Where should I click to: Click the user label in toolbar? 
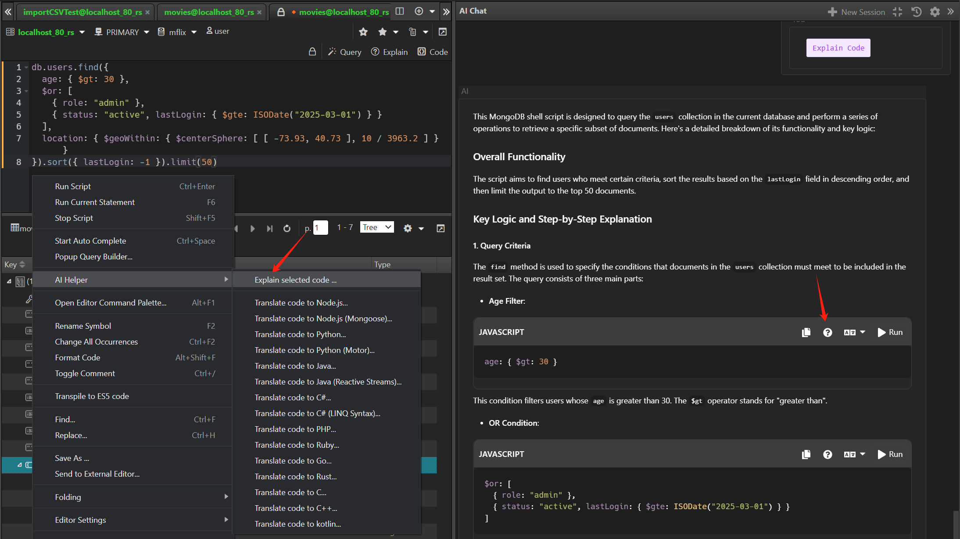tap(218, 31)
